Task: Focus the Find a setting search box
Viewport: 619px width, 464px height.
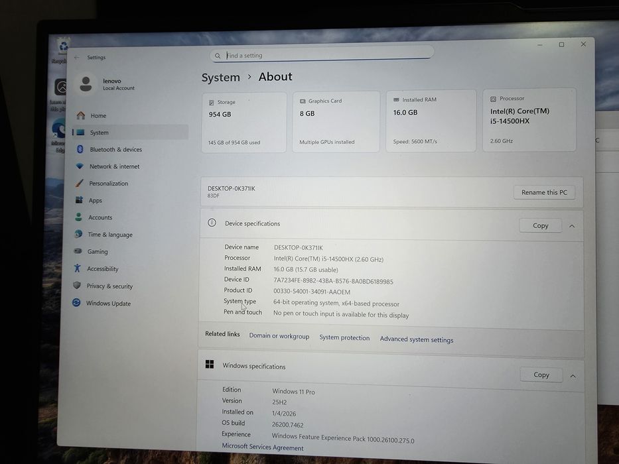Action: coord(322,55)
